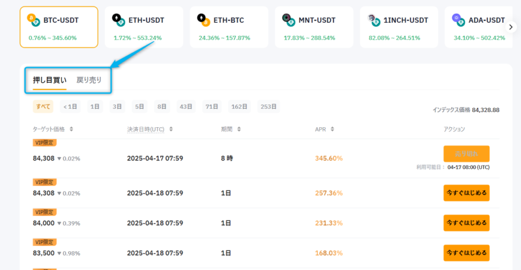The image size is (521, 270).
Task: Click the 1INCH-USDT coin icon
Action: [374, 20]
